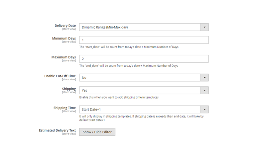Viewport: 260px width, 157px height.
Task: Click the arrow icon beside Shipping 'Yes' field
Action: pos(204,90)
